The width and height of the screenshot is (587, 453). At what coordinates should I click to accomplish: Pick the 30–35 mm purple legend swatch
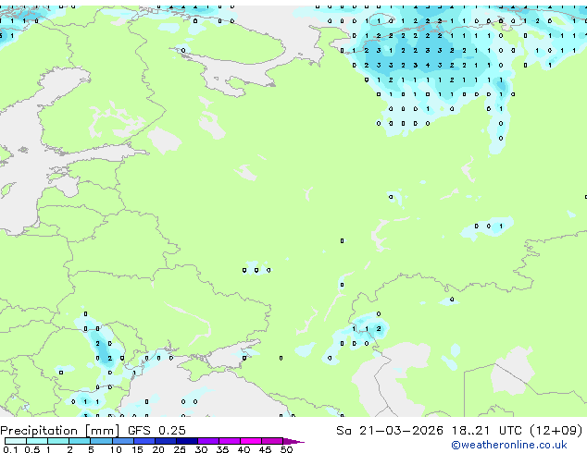click(208, 441)
